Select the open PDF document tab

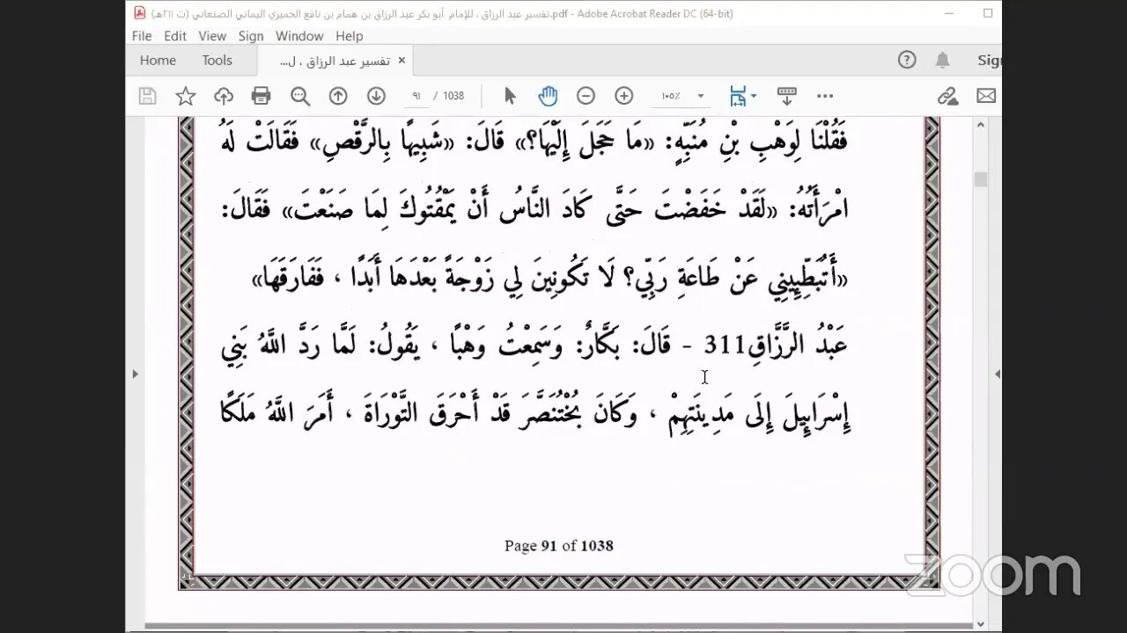pyautogui.click(x=335, y=61)
